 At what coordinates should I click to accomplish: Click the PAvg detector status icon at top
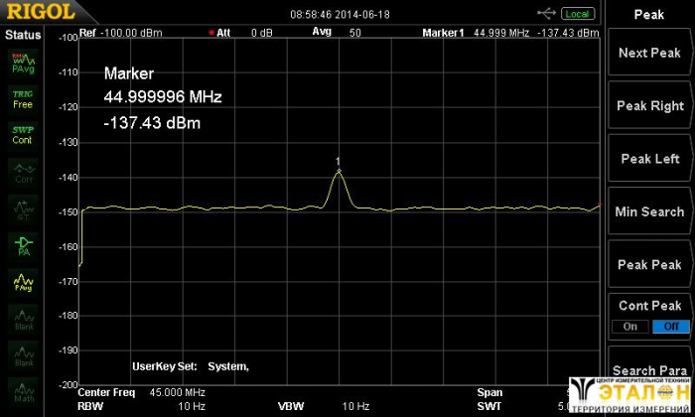23,63
